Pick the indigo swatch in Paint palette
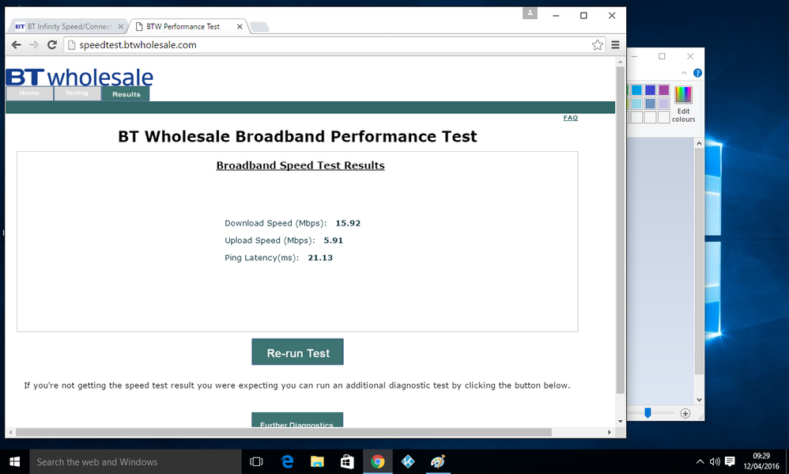Screen dimensions: 789x474 pos(650,90)
